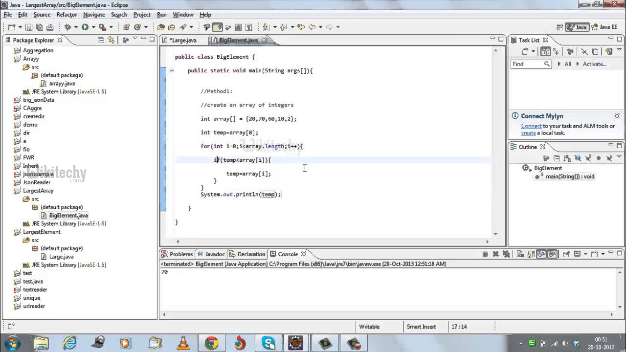The width and height of the screenshot is (626, 352).
Task: Collapse All in Package Explorer panel
Action: [x=101, y=40]
